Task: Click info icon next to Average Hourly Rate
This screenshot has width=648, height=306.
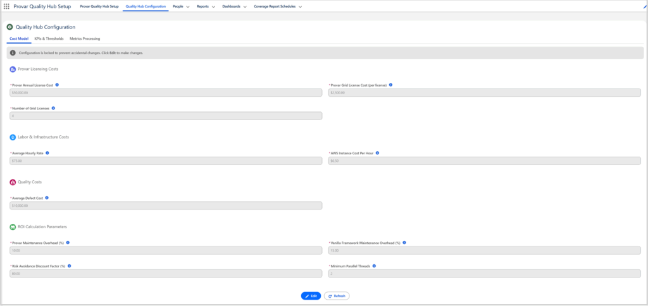Action: tap(47, 153)
